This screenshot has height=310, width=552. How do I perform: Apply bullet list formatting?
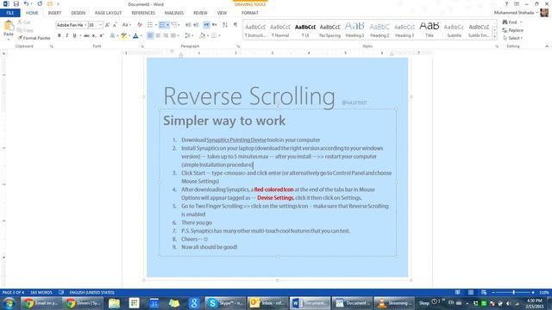point(150,25)
